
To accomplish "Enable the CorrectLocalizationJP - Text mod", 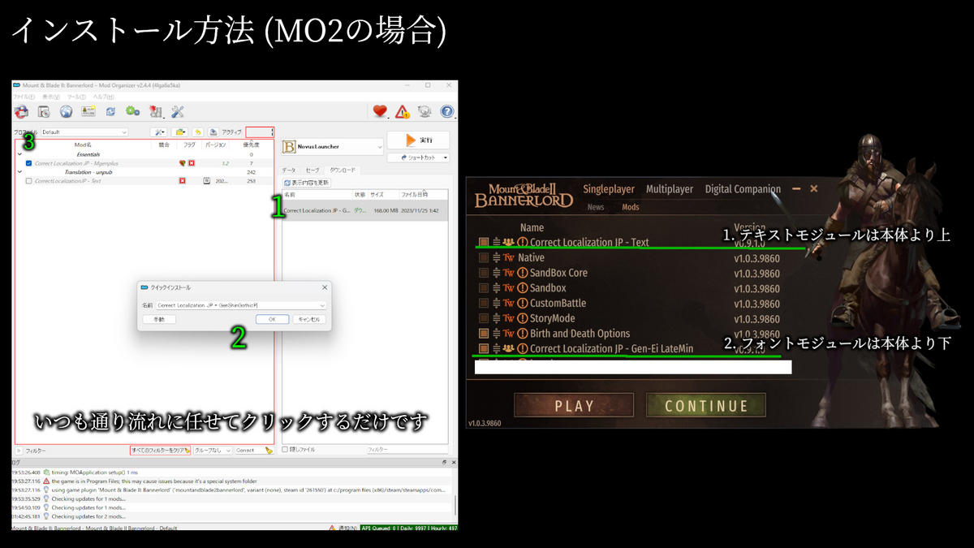I will point(28,179).
